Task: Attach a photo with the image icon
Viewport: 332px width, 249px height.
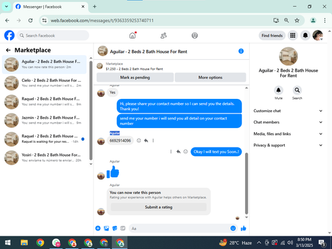Action: (106, 228)
